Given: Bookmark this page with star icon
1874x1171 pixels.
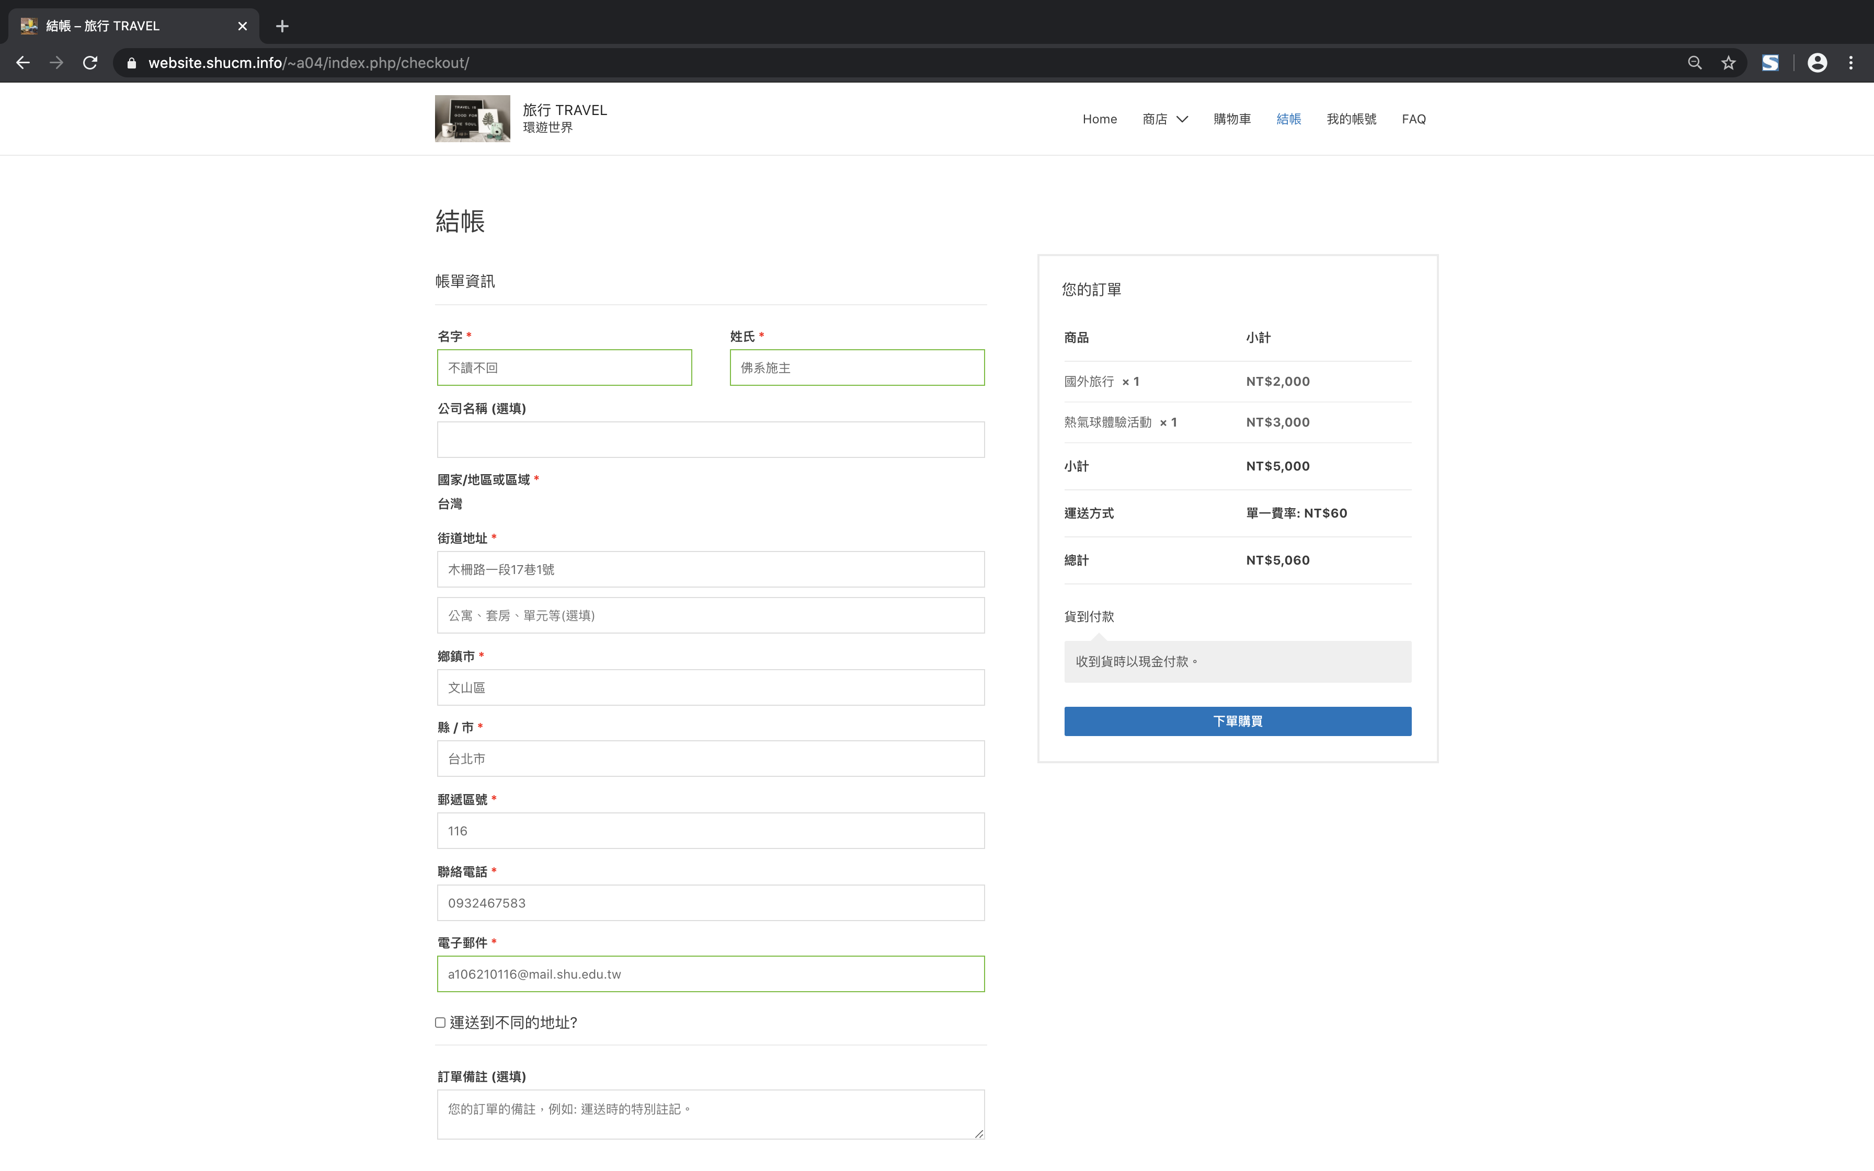Looking at the screenshot, I should (x=1729, y=63).
